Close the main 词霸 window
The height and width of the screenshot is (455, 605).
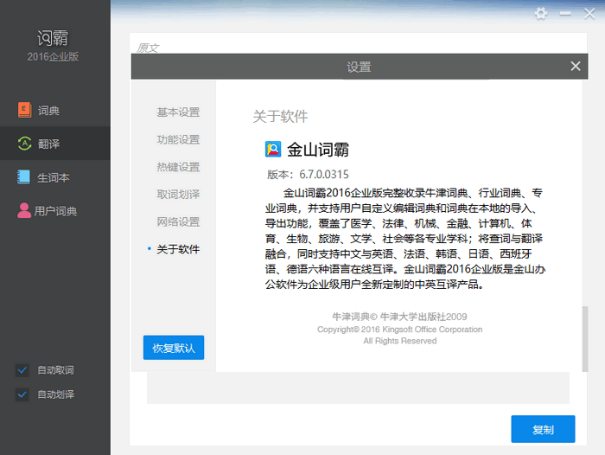click(589, 14)
